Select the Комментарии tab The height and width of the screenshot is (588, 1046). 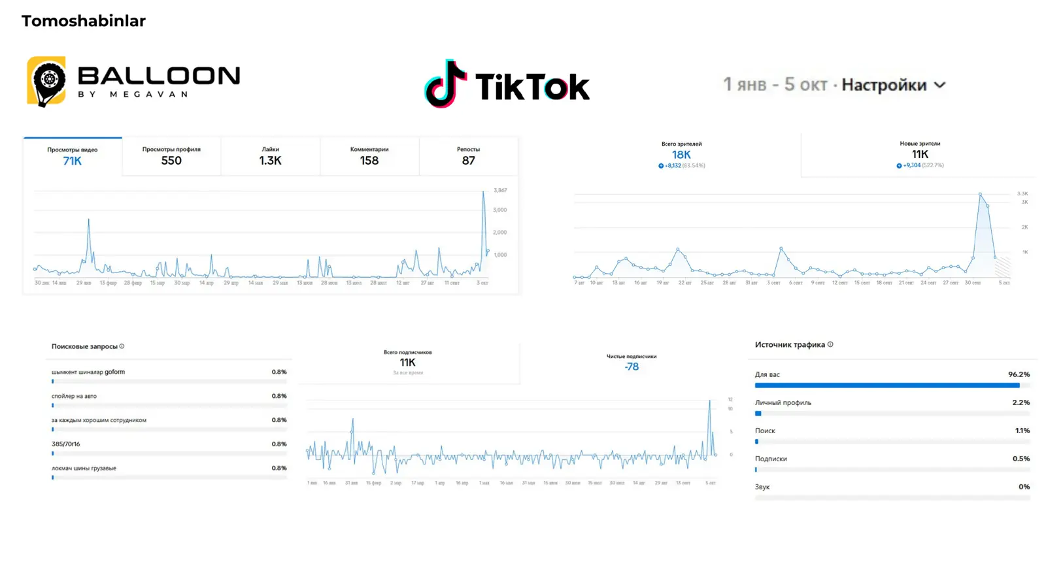click(x=369, y=156)
